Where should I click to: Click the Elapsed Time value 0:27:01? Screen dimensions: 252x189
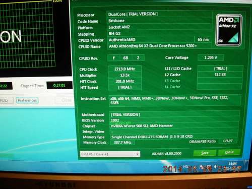tap(59, 85)
